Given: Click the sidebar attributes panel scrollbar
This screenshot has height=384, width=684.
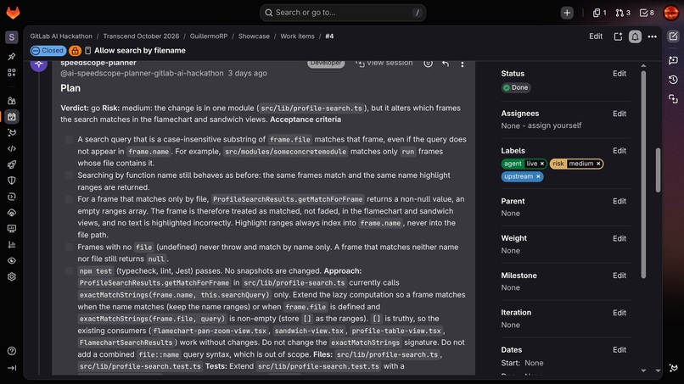Looking at the screenshot, I should (x=643, y=175).
